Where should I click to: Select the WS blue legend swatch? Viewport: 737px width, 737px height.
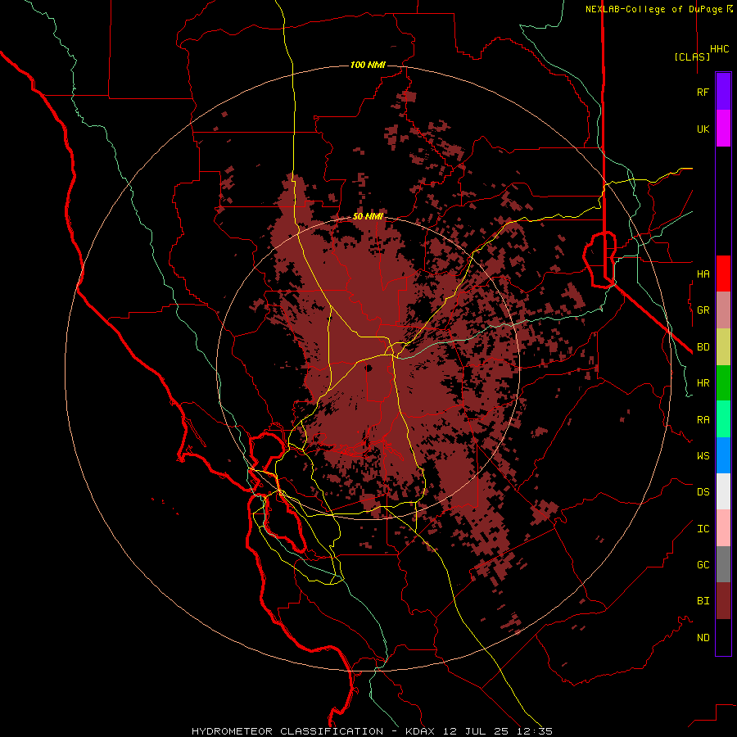(x=723, y=455)
